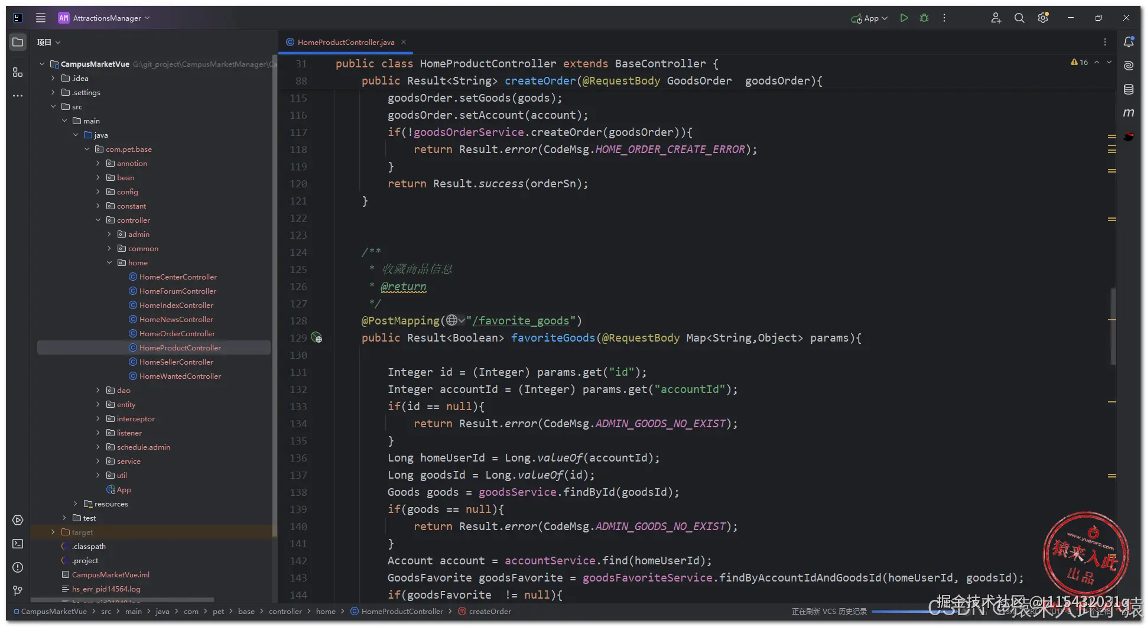Open the AI Assistant tool window

1129,66
